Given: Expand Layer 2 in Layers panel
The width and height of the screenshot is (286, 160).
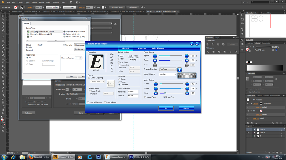Looking at the screenshot, I should [255, 130].
